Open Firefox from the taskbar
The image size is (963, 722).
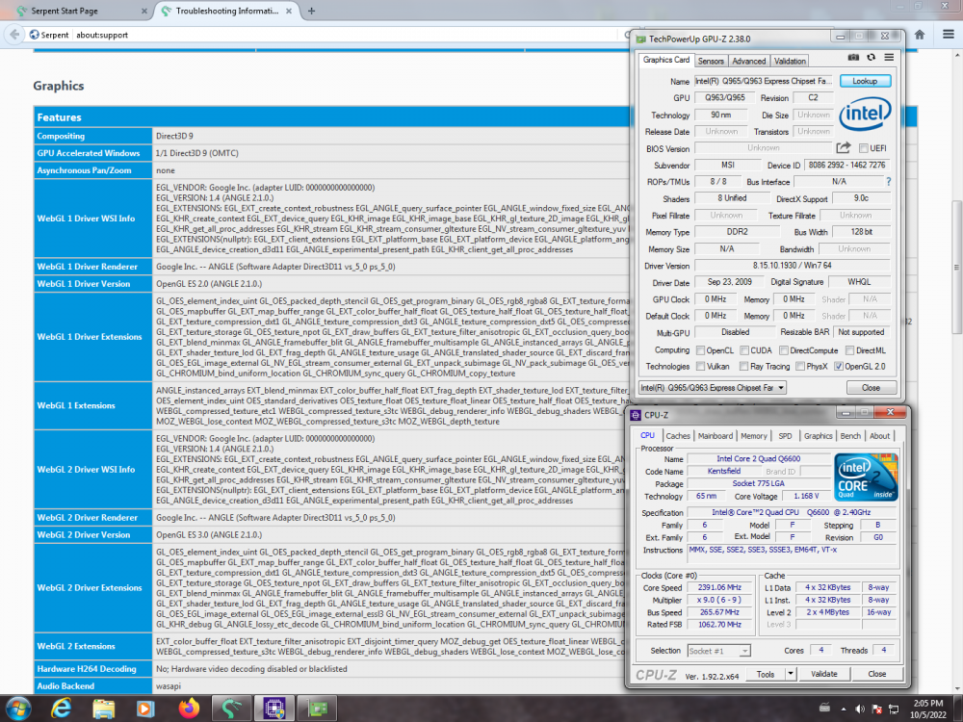(190, 708)
